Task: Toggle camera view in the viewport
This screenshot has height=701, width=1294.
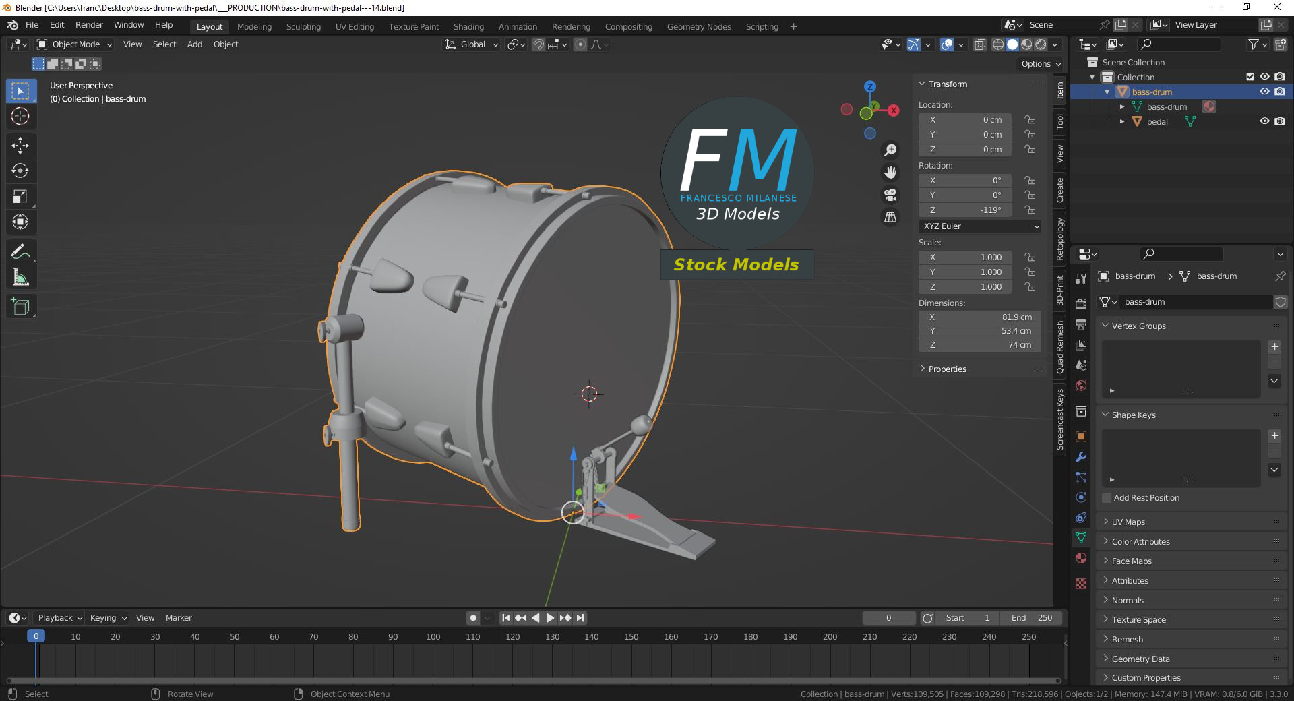Action: click(x=890, y=195)
